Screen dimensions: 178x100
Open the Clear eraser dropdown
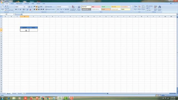(x=149, y=10)
